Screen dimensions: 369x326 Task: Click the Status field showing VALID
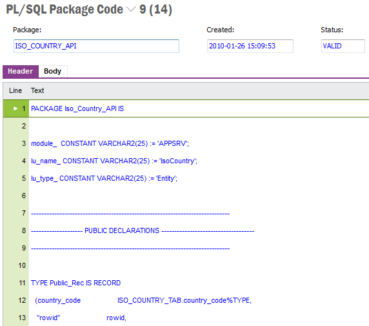(343, 46)
